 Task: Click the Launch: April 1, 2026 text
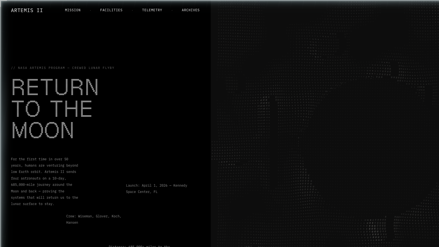pos(156,189)
